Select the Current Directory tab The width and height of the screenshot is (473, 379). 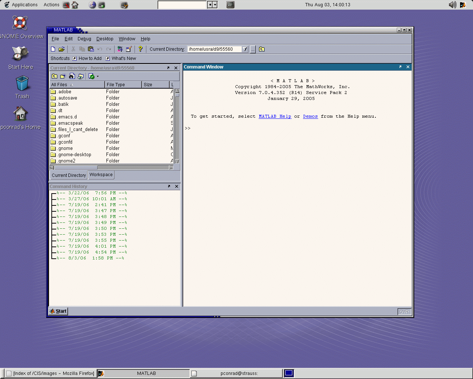coord(69,175)
